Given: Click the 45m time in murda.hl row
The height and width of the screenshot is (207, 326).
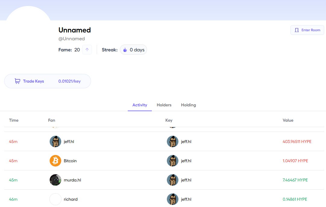Looking at the screenshot, I should (13, 180).
